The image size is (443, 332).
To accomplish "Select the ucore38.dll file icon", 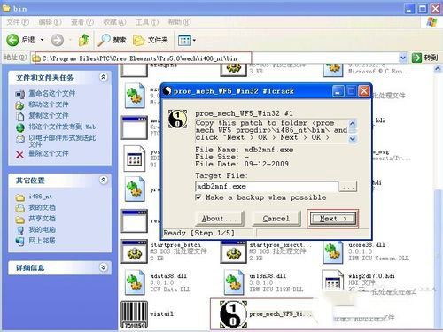I will pyautogui.click(x=333, y=252).
